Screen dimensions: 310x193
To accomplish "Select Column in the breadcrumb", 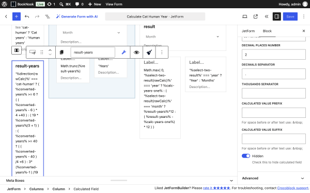I will [x=58, y=189].
